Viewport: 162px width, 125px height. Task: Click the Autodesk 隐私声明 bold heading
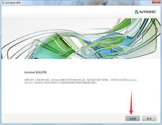(x=35, y=72)
